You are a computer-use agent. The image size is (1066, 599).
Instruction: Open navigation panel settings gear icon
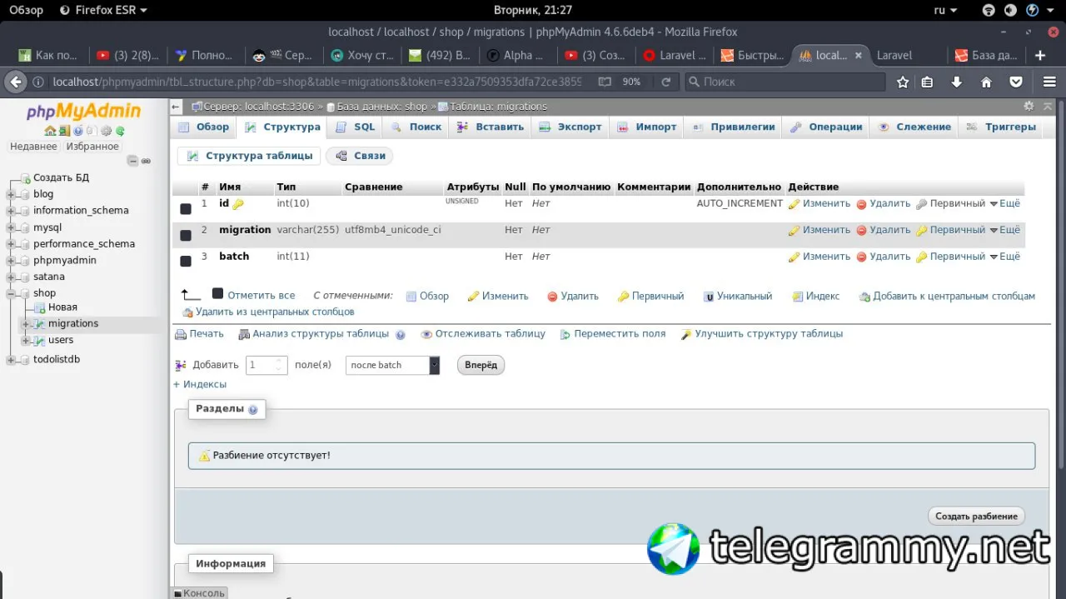(106, 131)
